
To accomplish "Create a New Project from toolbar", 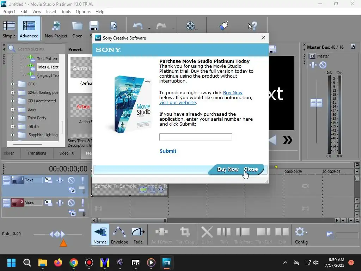I will 56,29.
